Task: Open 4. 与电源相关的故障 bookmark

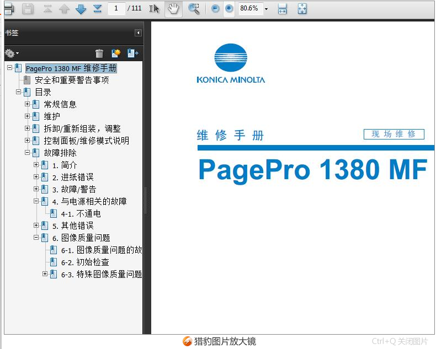Action: pos(89,201)
